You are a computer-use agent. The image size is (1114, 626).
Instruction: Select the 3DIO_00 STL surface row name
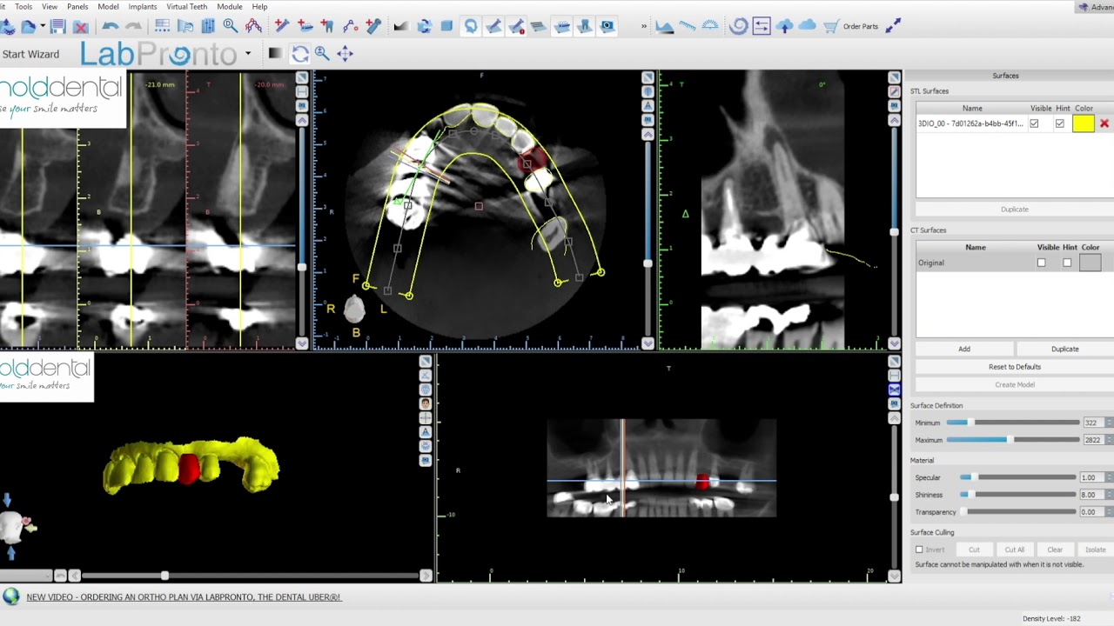click(970, 124)
